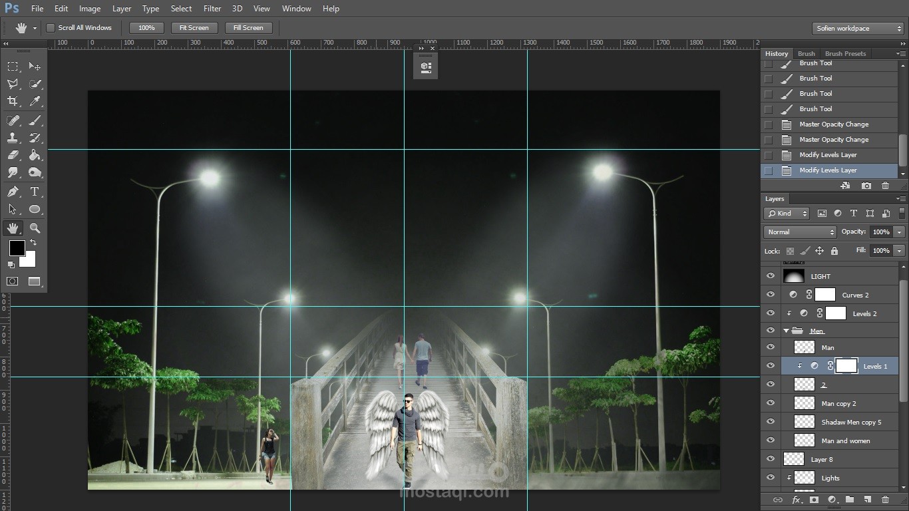
Task: Delete layer using Layers panel trash icon
Action: [x=885, y=500]
